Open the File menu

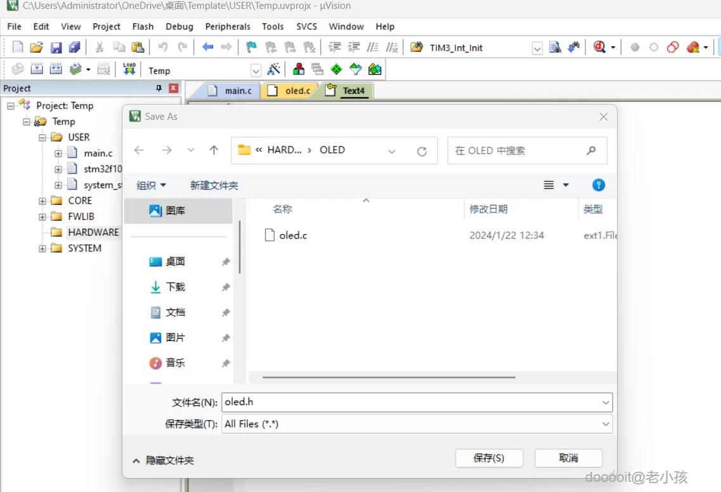pos(14,27)
